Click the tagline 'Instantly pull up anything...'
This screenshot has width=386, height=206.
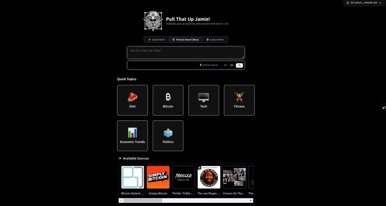click(197, 24)
